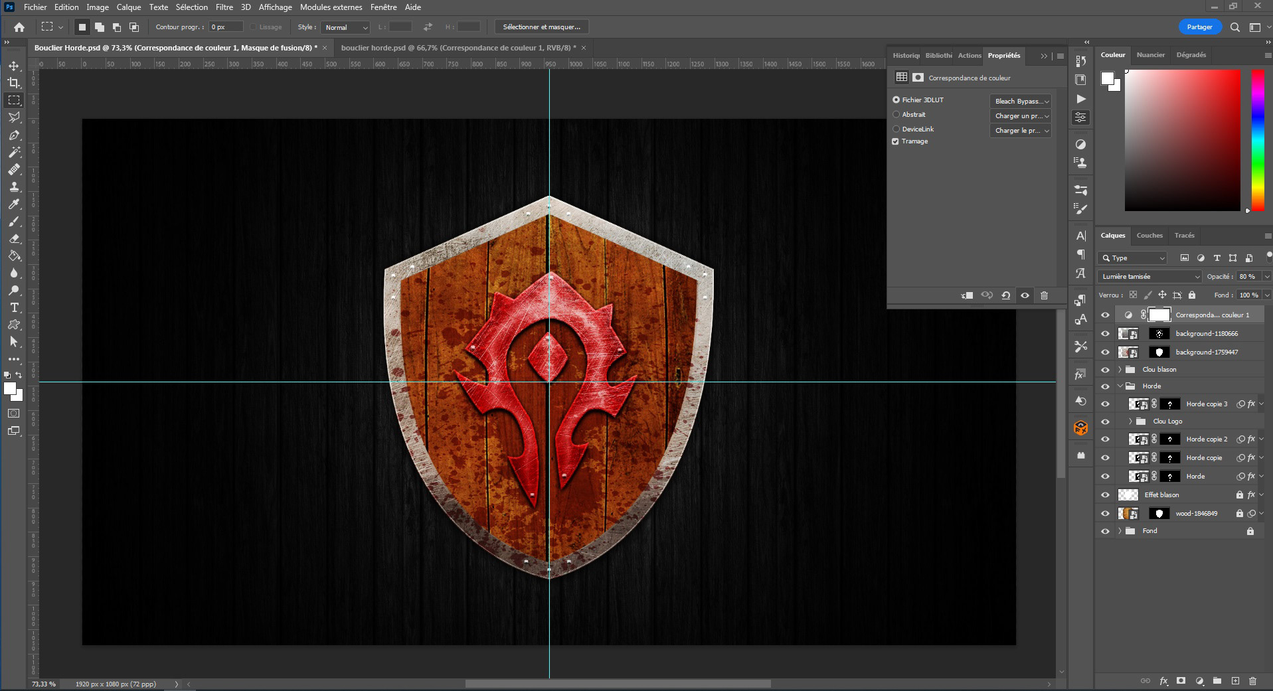Select the Pen tool in the toolbar
This screenshot has width=1273, height=691.
14,135
